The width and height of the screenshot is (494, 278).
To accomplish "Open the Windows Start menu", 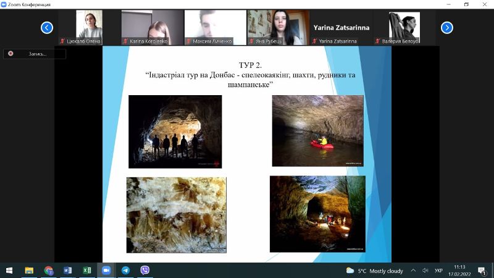I will pyautogui.click(x=9, y=271).
